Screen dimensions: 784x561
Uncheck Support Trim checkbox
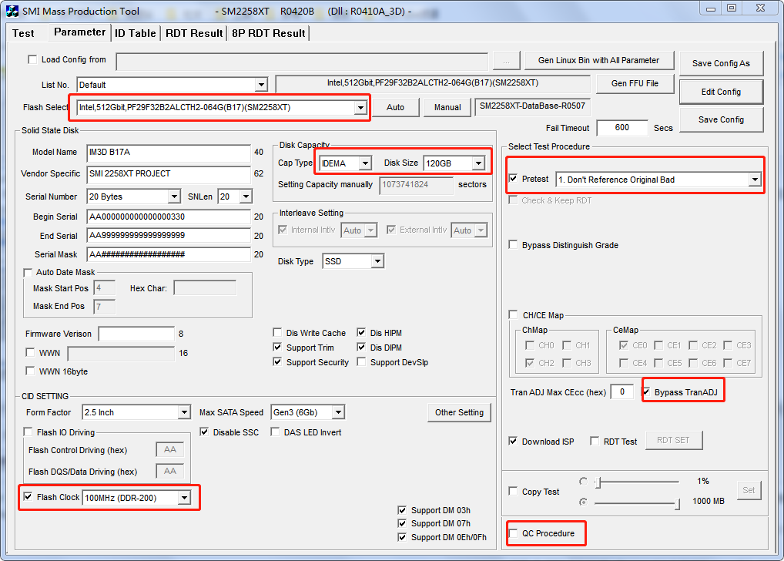[277, 348]
